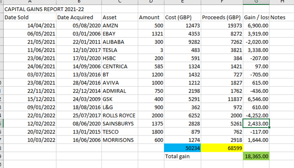
Task: Select gain 6,900.00 cell
Action: click(256, 26)
